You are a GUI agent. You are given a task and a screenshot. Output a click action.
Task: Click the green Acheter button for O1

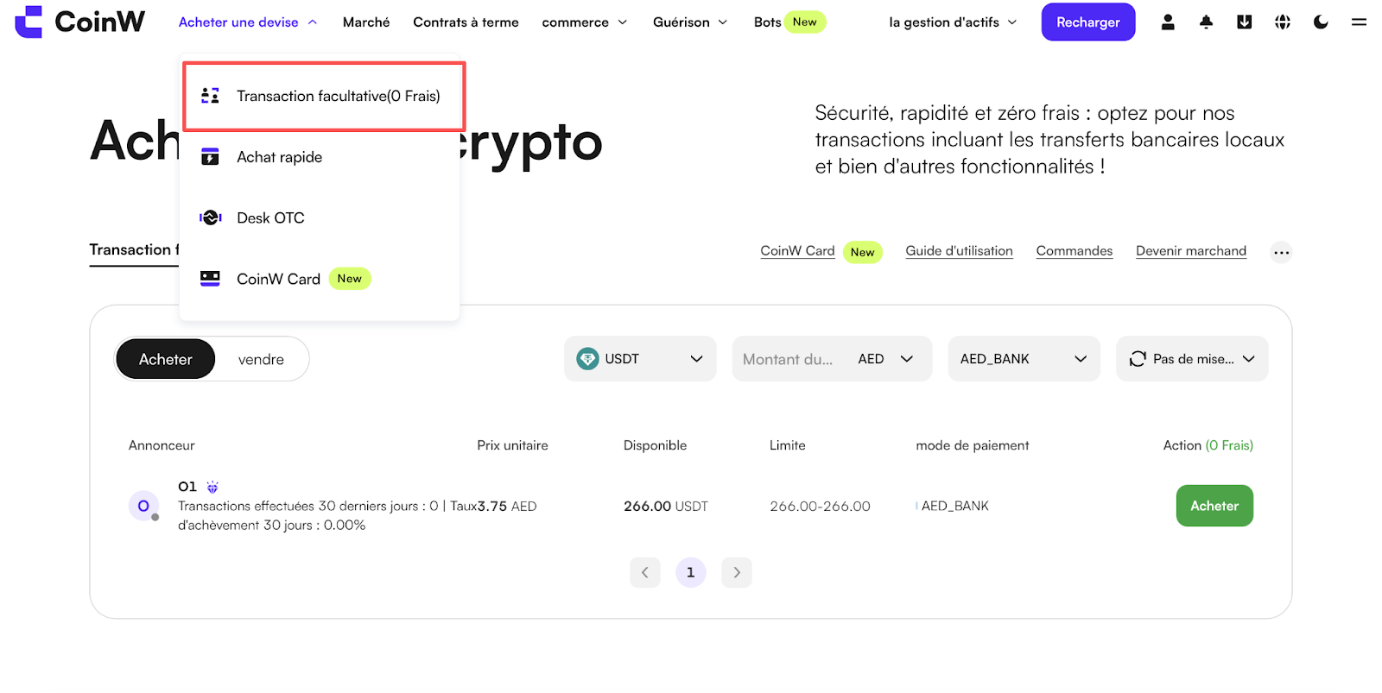[1214, 506]
